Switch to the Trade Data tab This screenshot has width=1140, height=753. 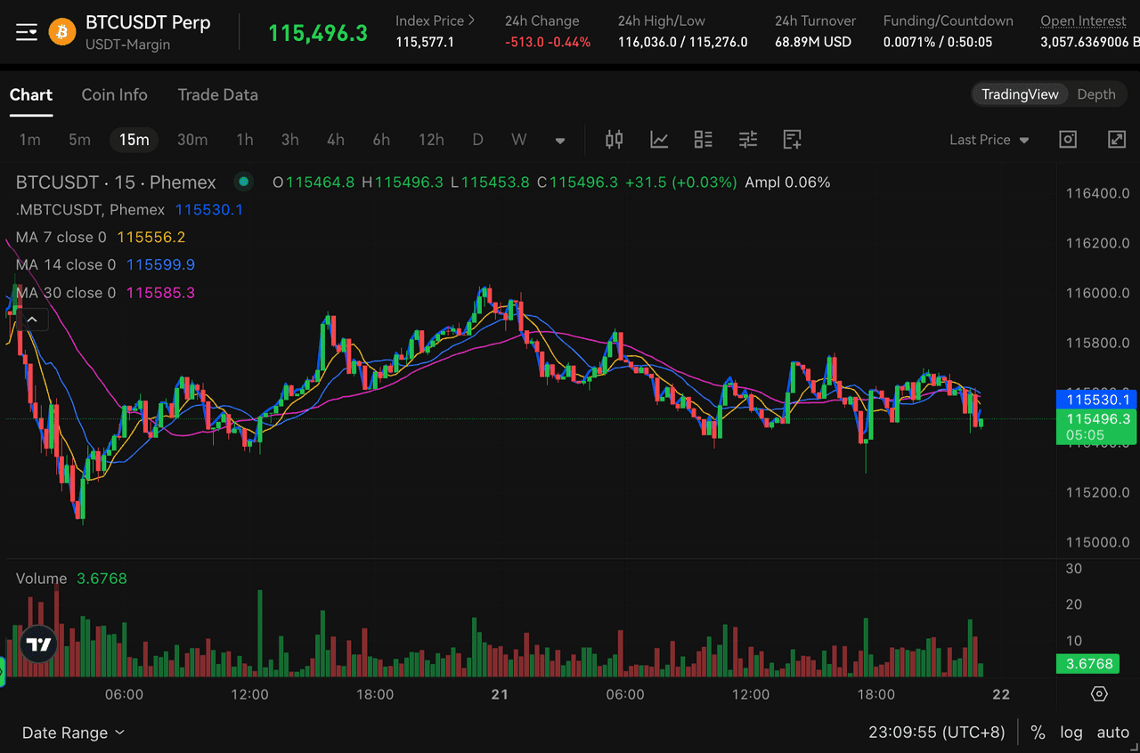(x=217, y=94)
